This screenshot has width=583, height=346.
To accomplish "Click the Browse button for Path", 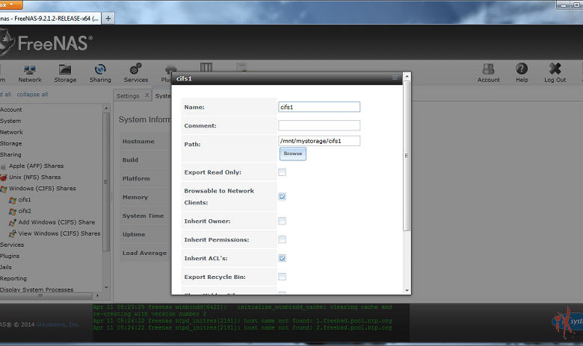I will click(x=292, y=154).
